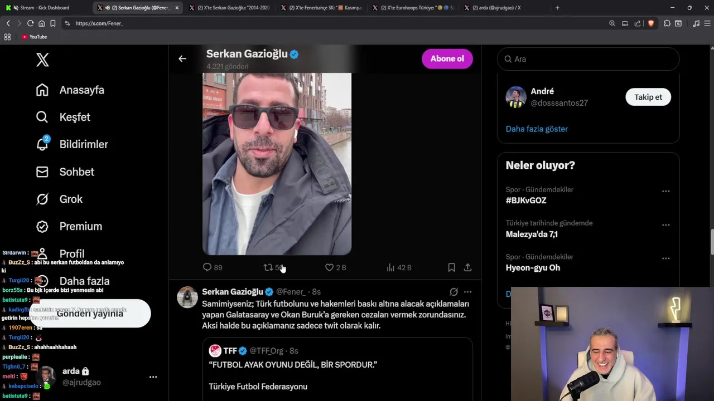This screenshot has height=401, width=714.
Task: Open arda account menu dots
Action: 153,377
